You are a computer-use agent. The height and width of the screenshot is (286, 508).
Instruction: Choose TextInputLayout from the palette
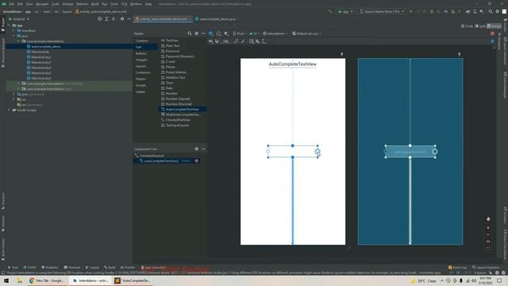(x=177, y=126)
